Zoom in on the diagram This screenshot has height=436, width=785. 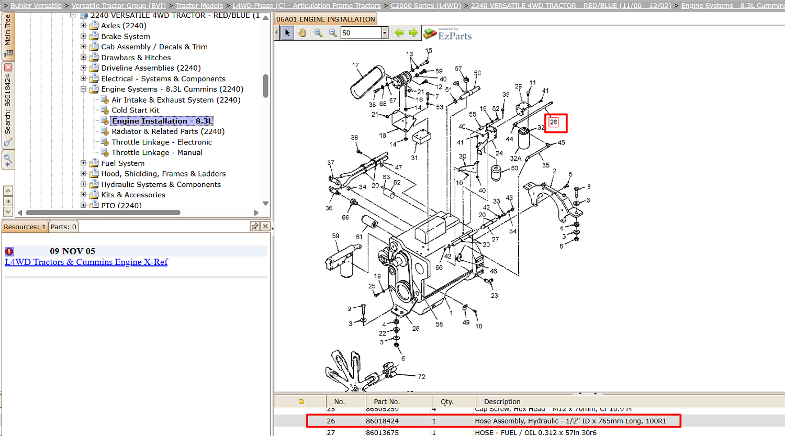coord(318,33)
